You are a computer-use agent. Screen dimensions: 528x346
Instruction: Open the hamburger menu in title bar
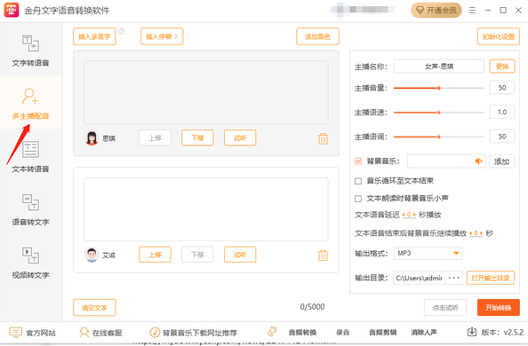472,11
